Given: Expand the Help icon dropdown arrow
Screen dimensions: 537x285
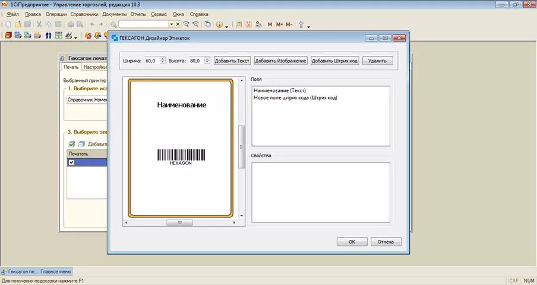Looking at the screenshot, I should pyautogui.click(x=227, y=26).
